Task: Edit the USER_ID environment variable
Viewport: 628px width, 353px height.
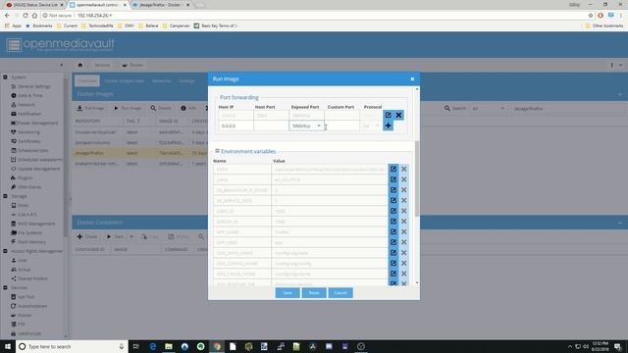Action: click(x=393, y=211)
